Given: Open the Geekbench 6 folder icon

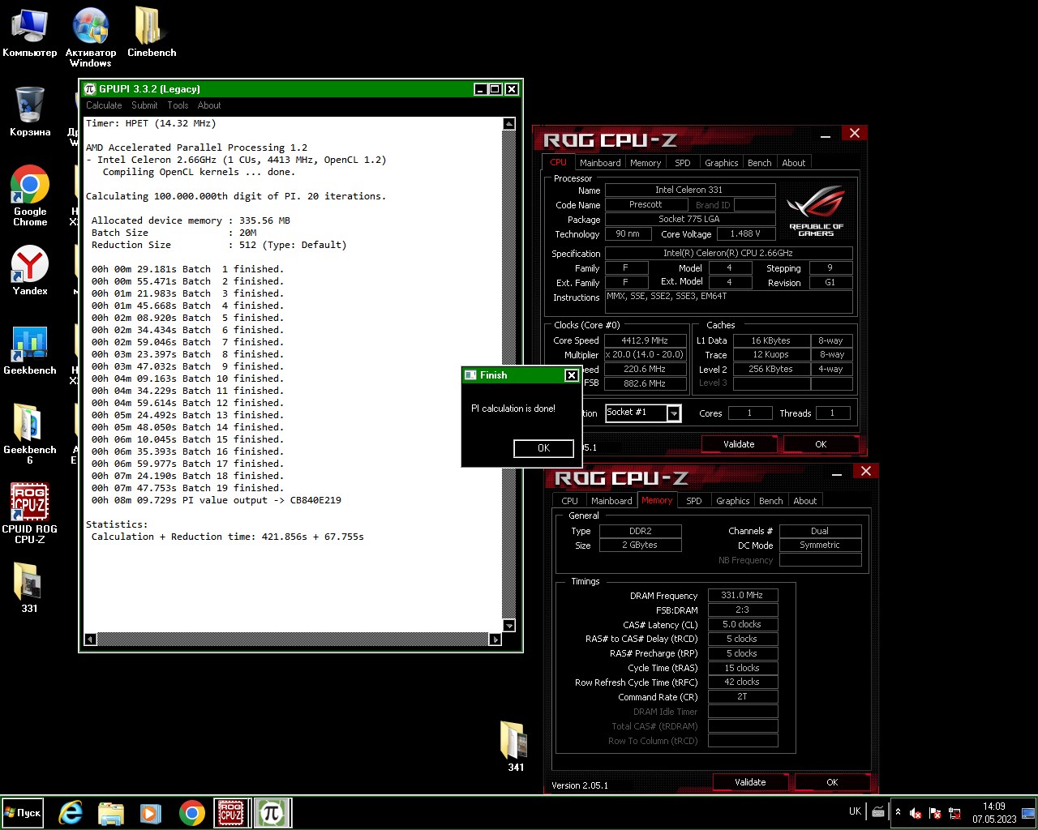Looking at the screenshot, I should tap(30, 434).
